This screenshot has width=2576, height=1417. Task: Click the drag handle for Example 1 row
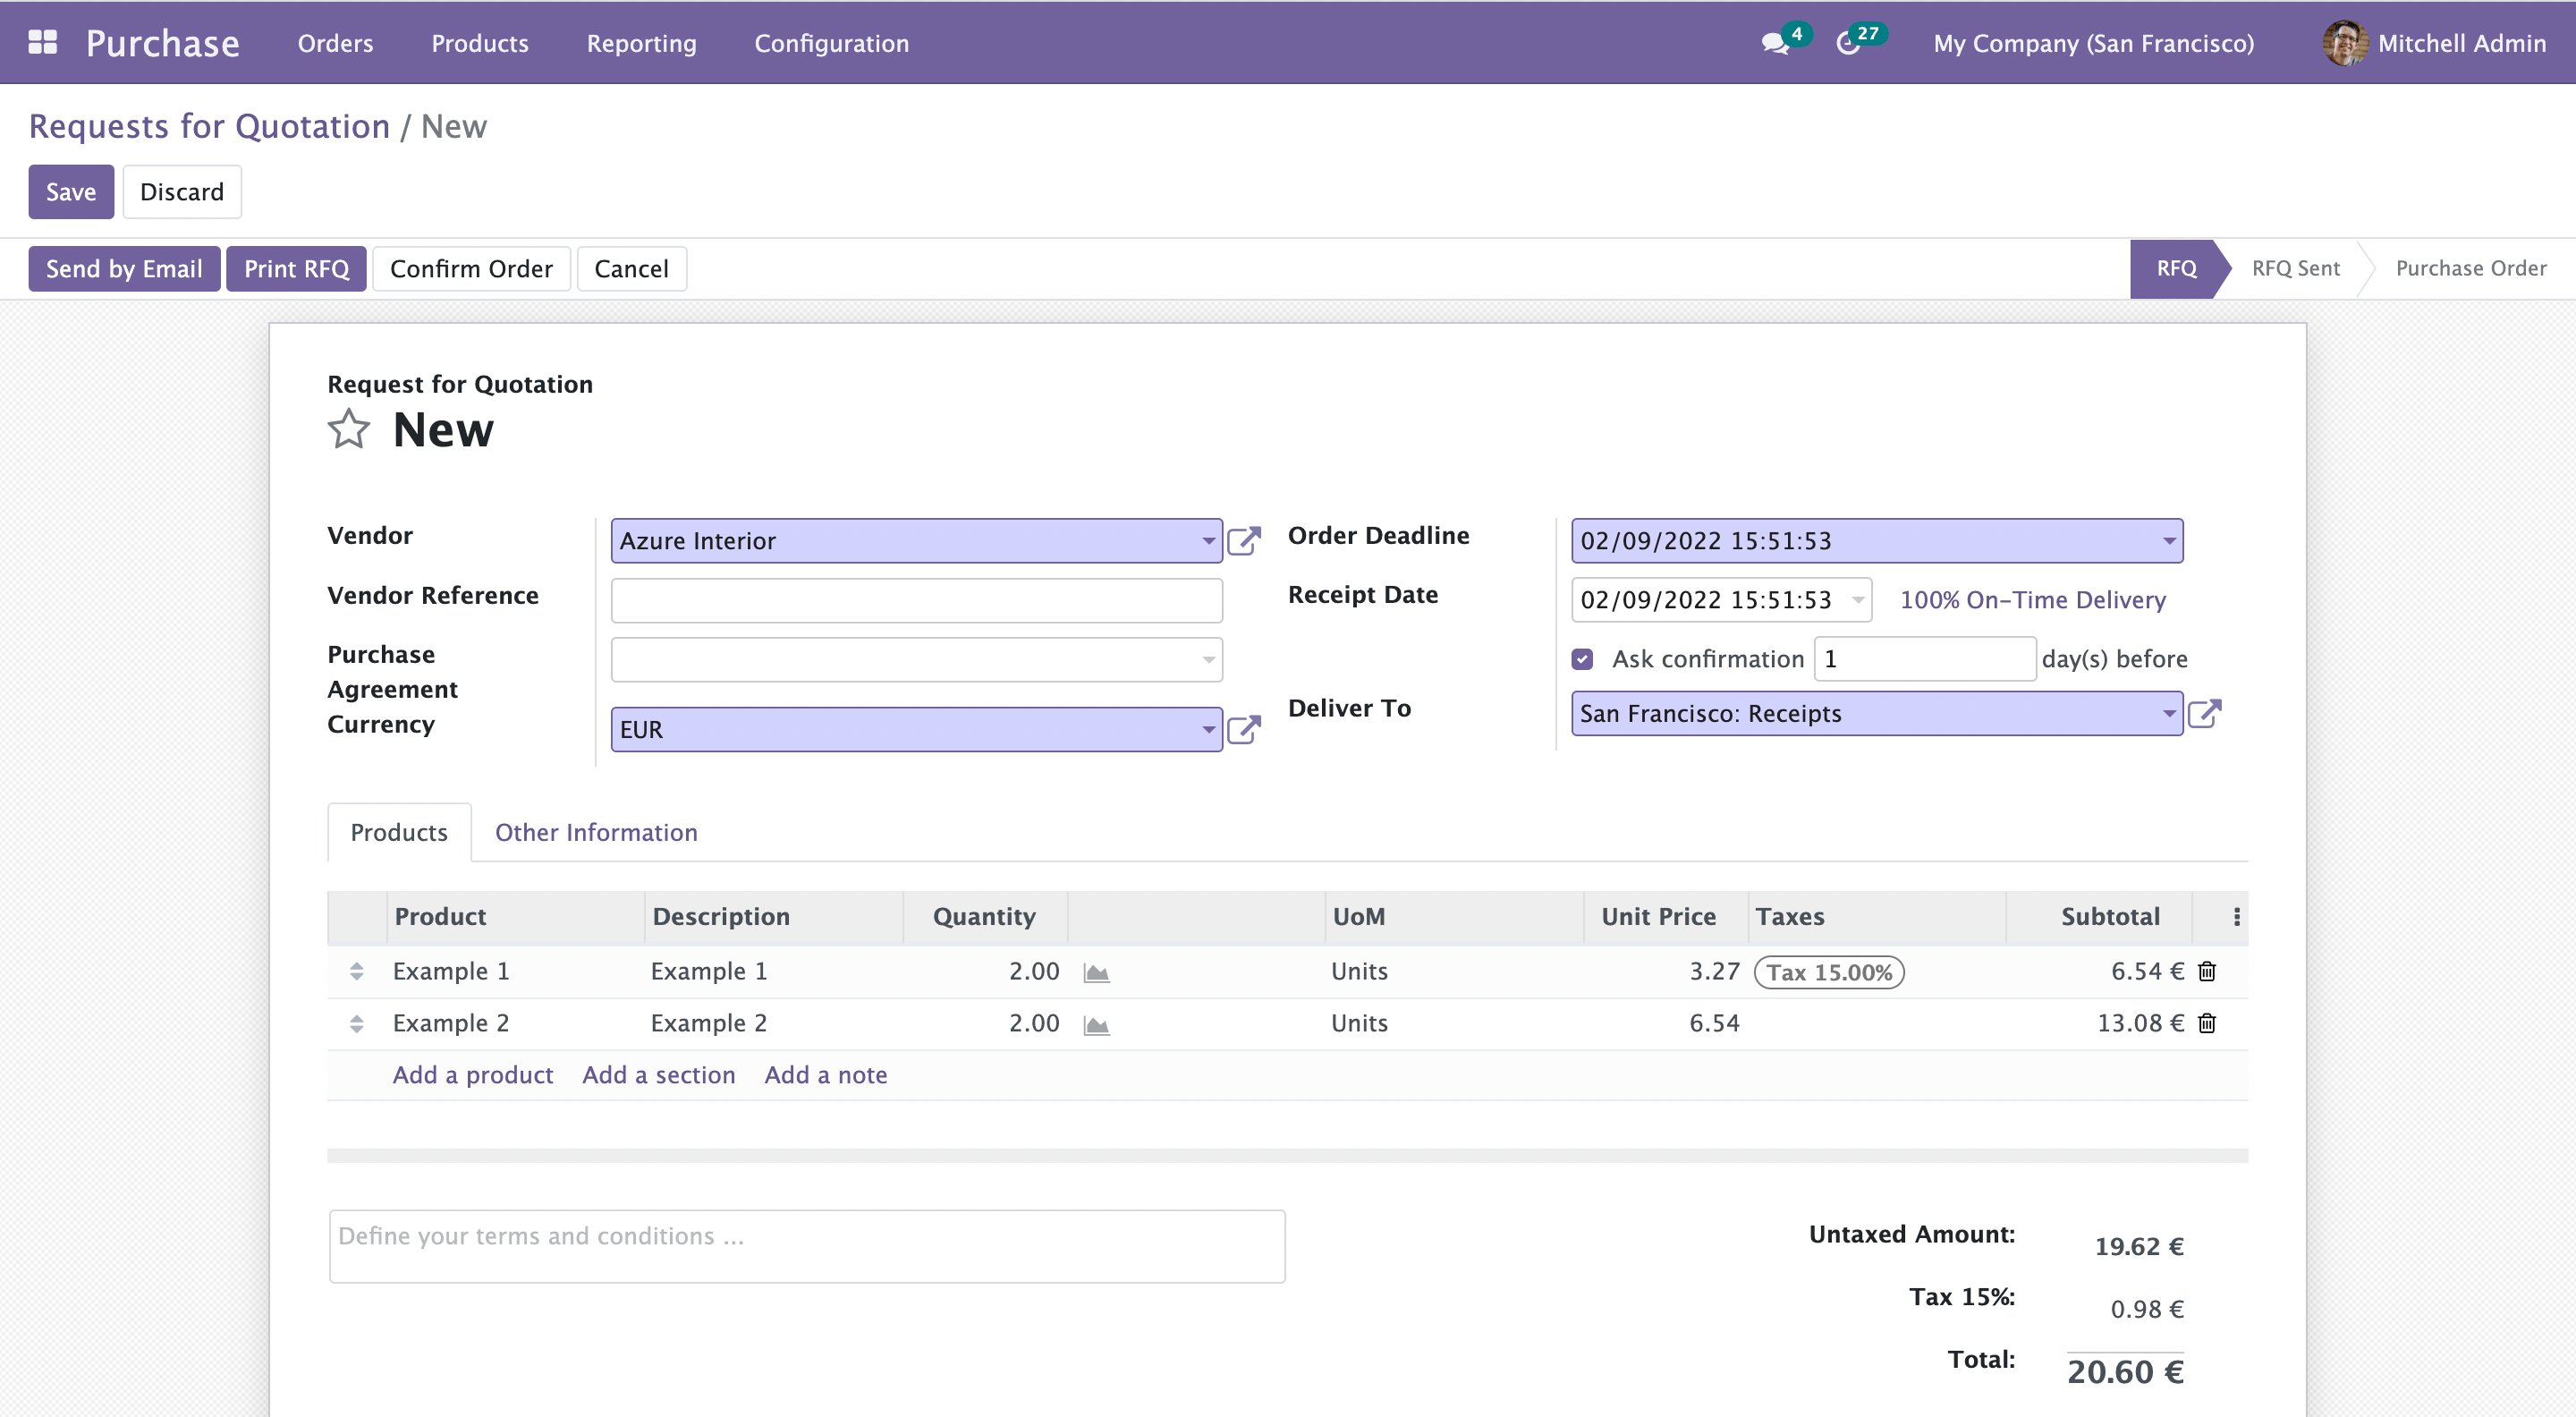click(356, 971)
